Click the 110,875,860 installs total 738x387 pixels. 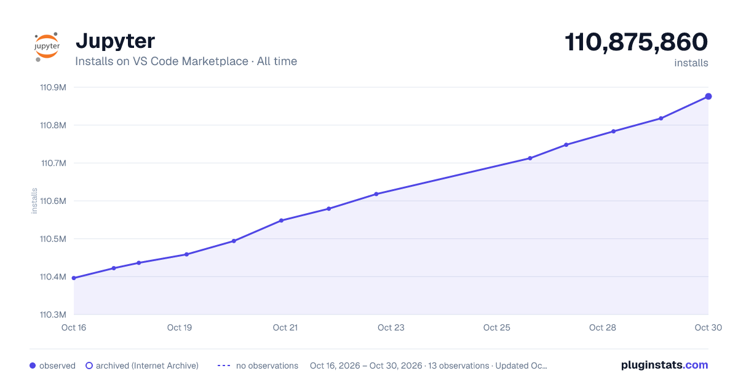(637, 42)
